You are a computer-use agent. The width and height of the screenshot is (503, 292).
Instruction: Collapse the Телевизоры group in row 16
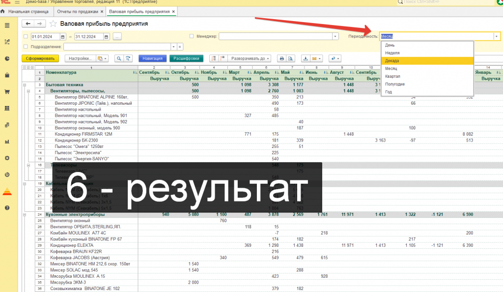coord(28,165)
